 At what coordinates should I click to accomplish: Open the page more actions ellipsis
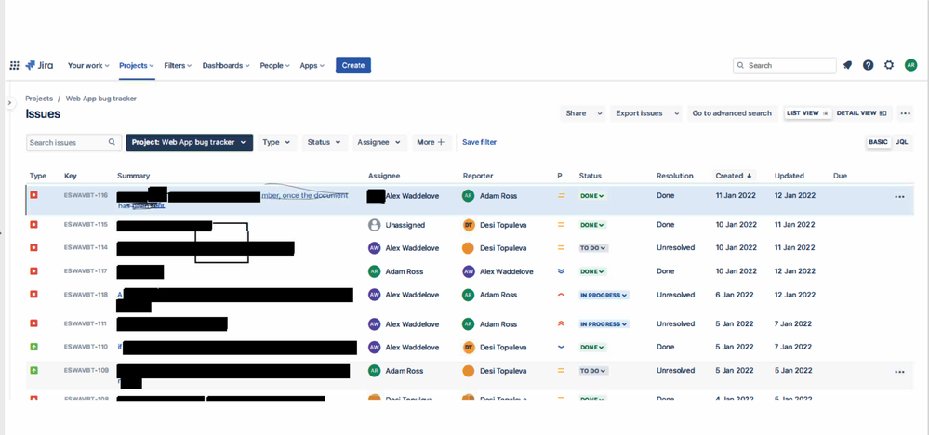[905, 113]
